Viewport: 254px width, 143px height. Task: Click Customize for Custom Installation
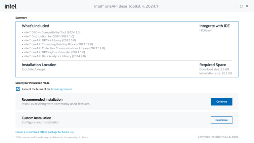click(221, 120)
